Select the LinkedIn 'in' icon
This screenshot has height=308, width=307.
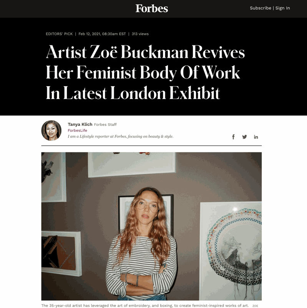point(256,136)
